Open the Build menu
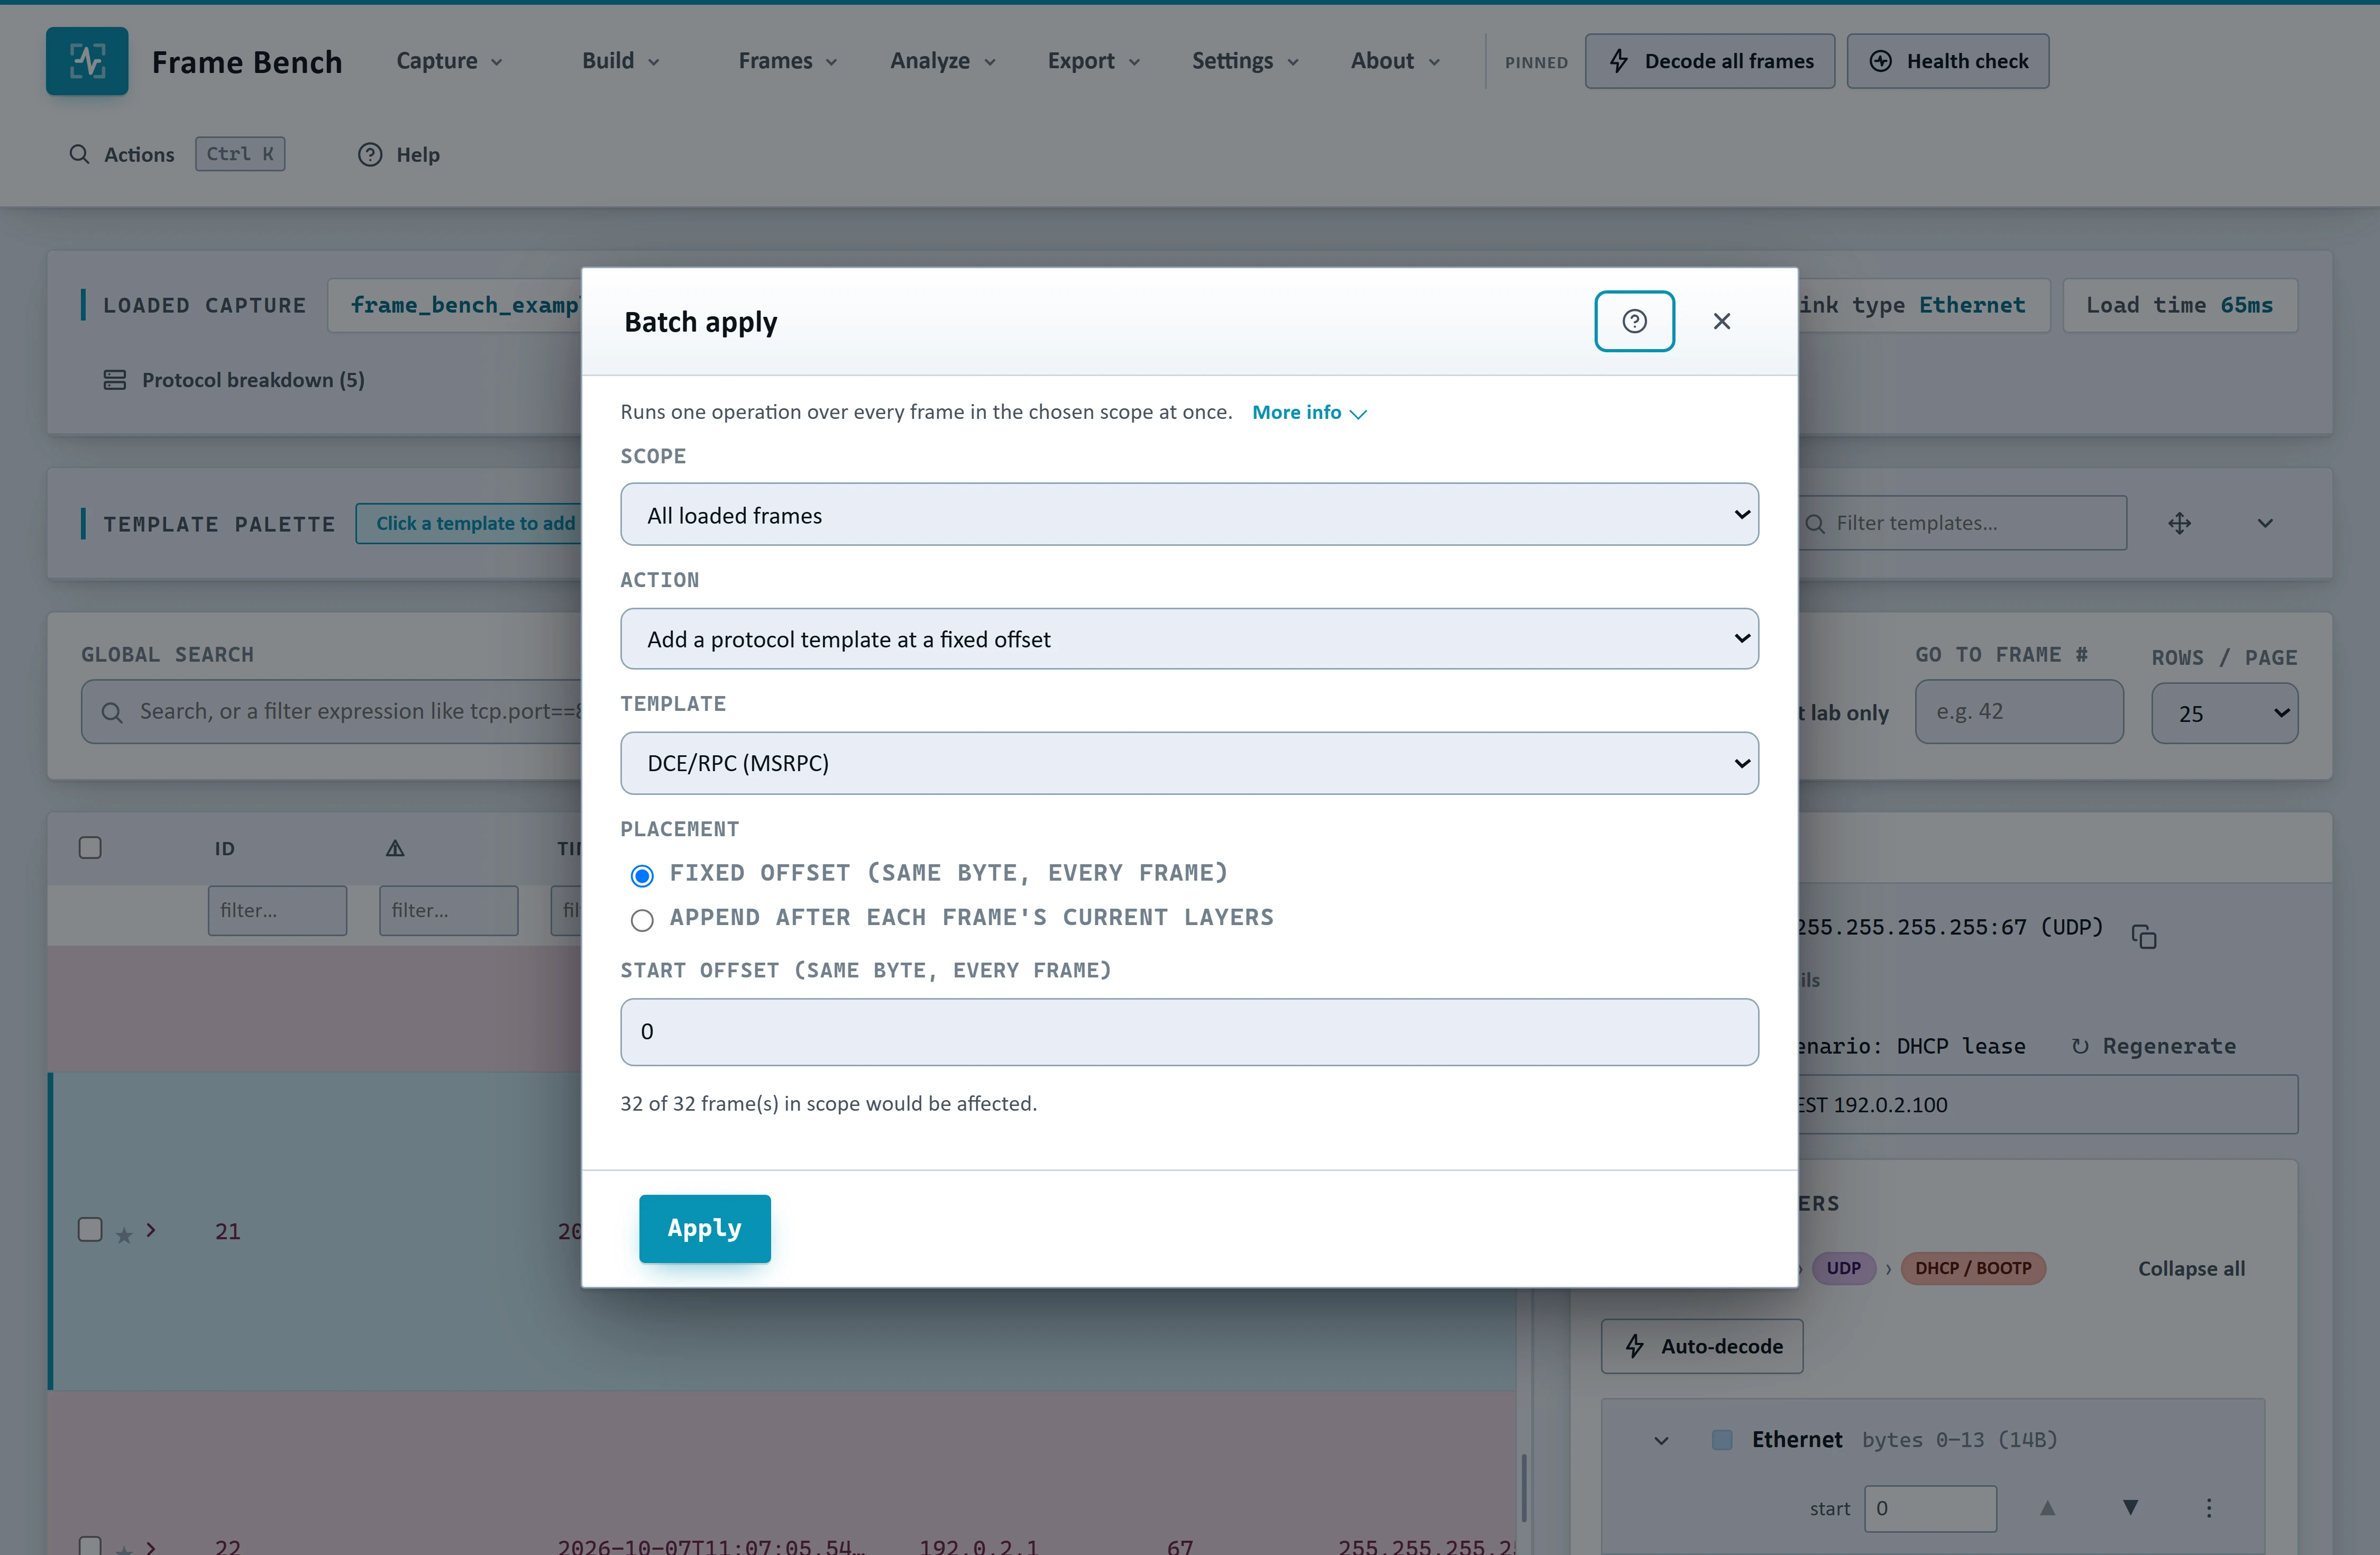 click(621, 61)
